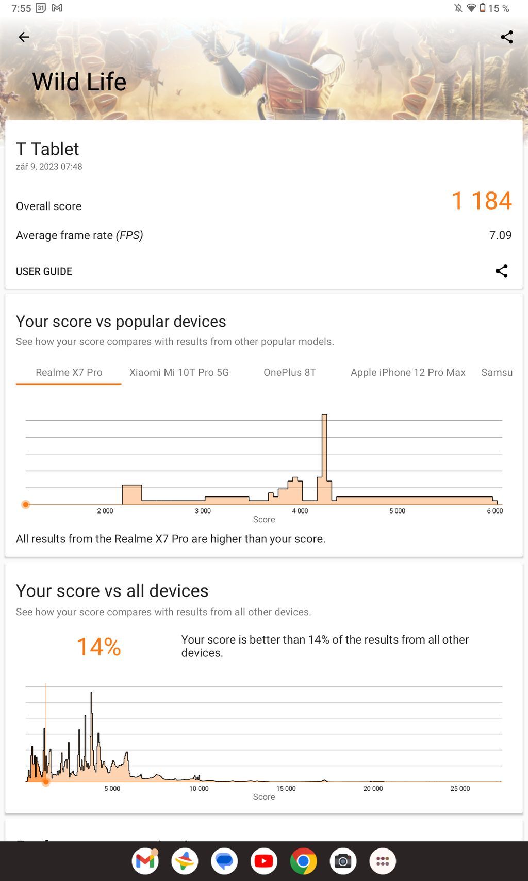
Task: Tap the Gmail notification icon in the status bar
Action: (x=57, y=8)
